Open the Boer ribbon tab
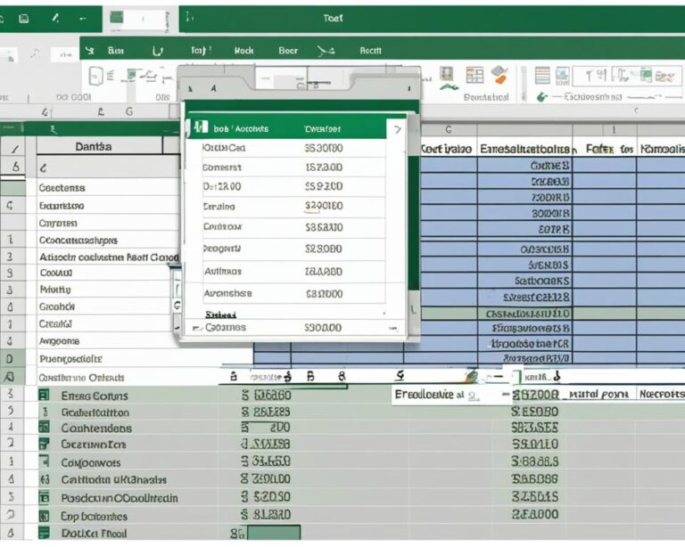The height and width of the screenshot is (547, 685). (288, 51)
